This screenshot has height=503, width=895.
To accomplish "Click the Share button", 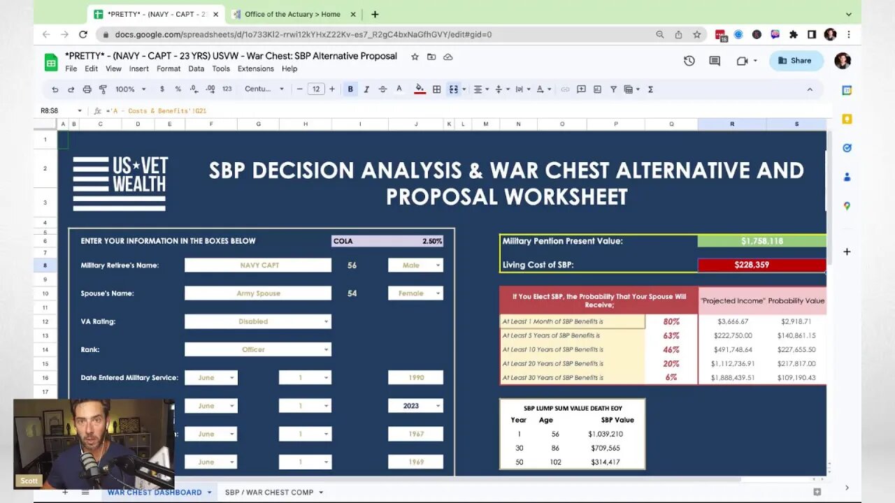I will point(796,61).
